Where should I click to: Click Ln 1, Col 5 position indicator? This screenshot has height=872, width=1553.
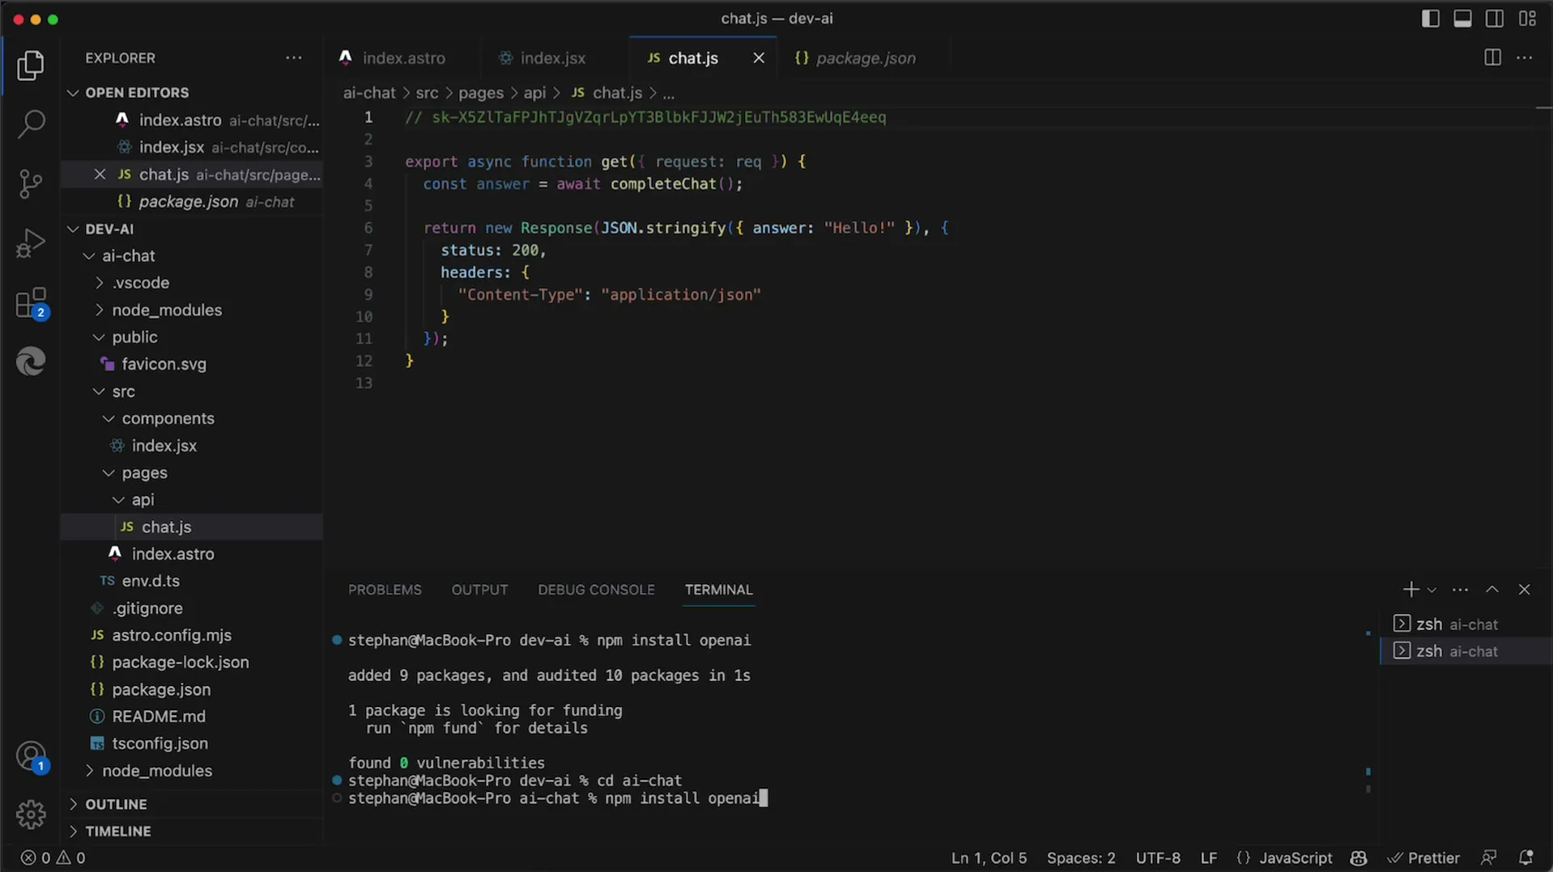(x=989, y=858)
